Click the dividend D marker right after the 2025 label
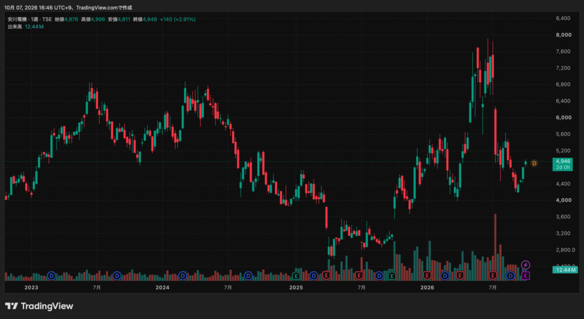 click(314, 276)
